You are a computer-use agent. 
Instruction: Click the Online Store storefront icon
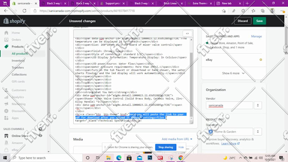[6, 136]
